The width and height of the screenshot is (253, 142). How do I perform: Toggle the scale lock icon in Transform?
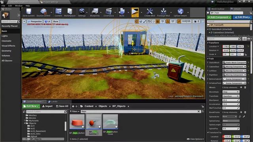245,54
